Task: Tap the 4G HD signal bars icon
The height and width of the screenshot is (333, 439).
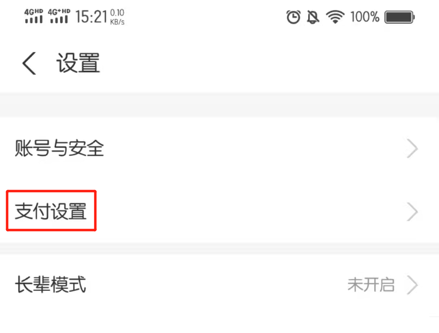Action: [34, 16]
